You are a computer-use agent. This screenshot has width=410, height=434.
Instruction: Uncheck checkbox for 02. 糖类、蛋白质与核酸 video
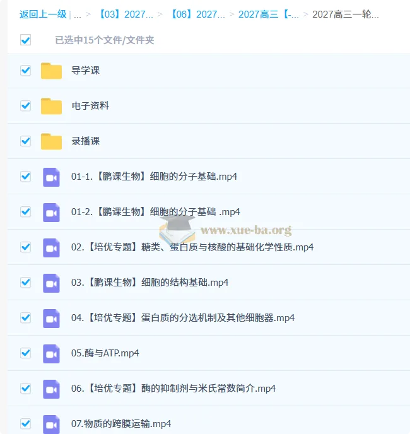click(x=25, y=247)
